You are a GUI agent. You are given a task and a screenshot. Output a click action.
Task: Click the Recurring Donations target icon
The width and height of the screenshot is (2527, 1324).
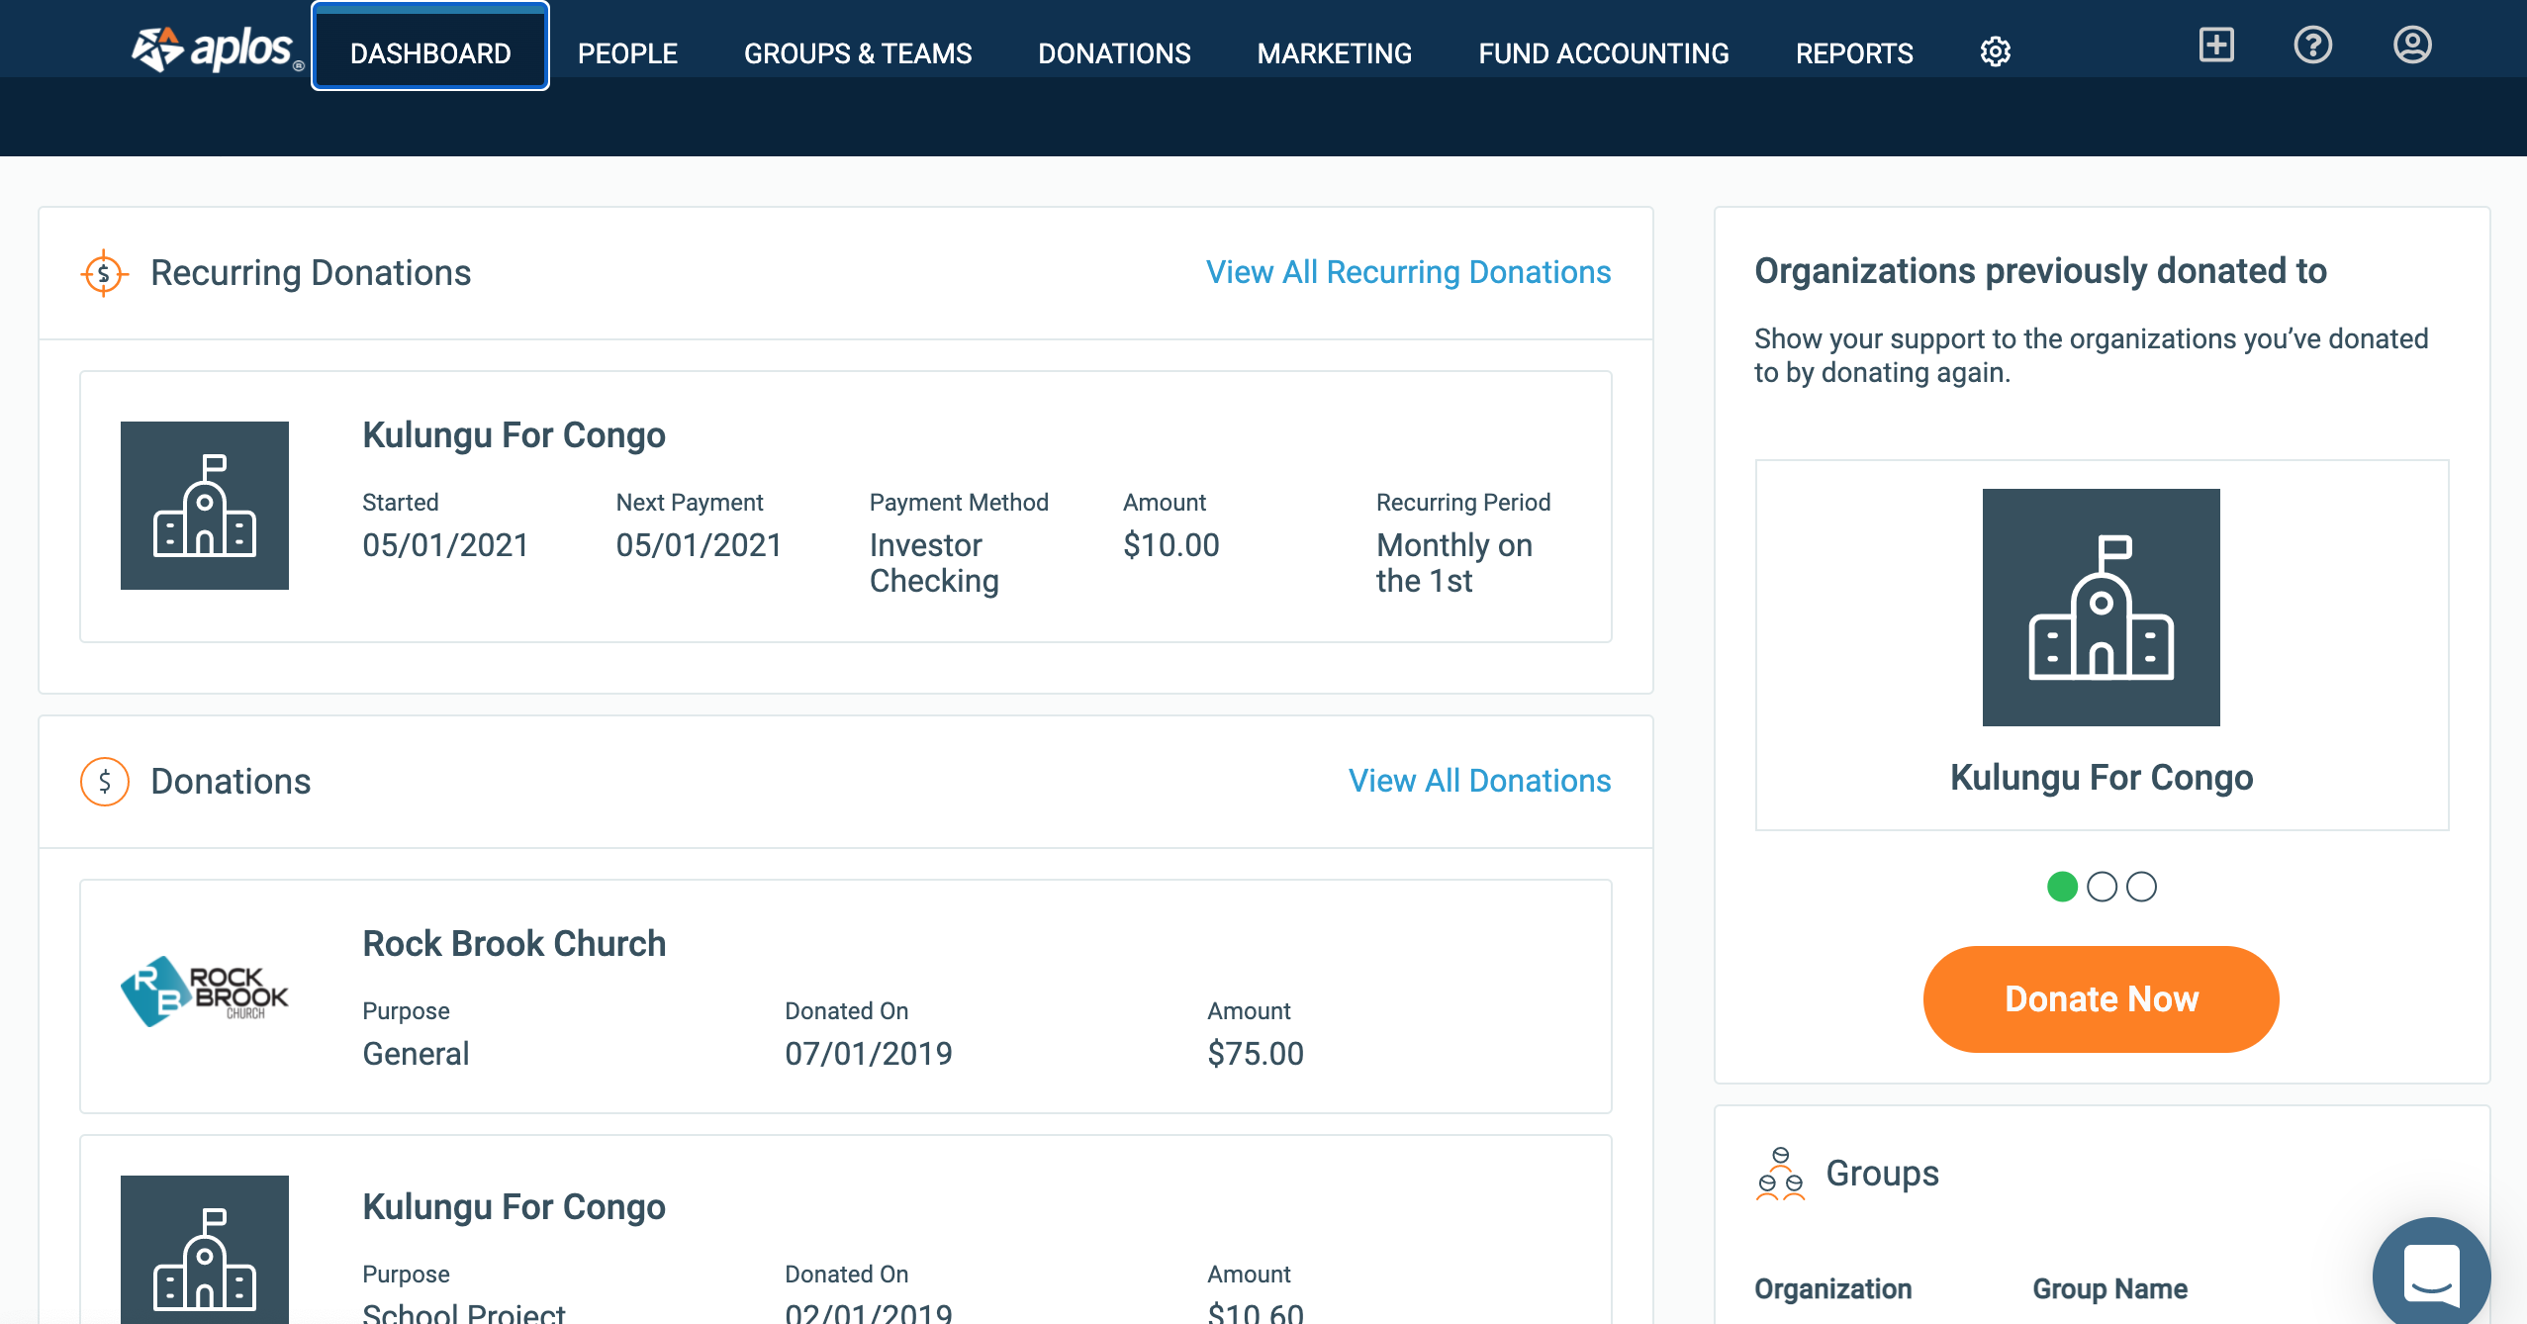coord(104,273)
